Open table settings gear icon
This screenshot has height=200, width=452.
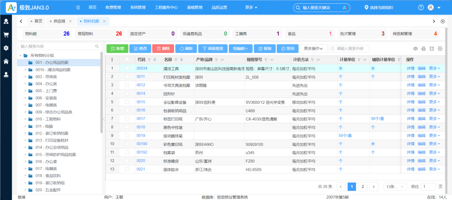[x=440, y=48]
